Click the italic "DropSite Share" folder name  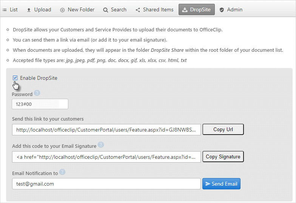point(167,50)
